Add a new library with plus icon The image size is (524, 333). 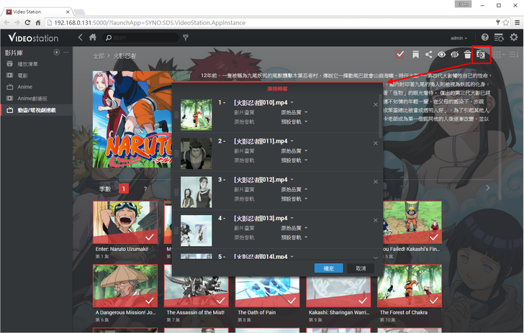click(x=56, y=52)
